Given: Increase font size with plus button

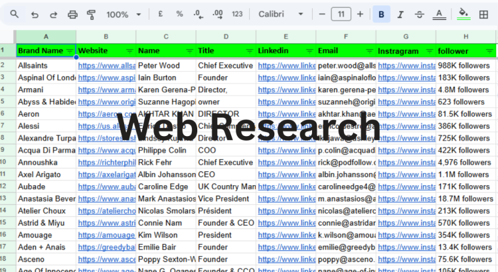Looking at the screenshot, I should pos(360,15).
